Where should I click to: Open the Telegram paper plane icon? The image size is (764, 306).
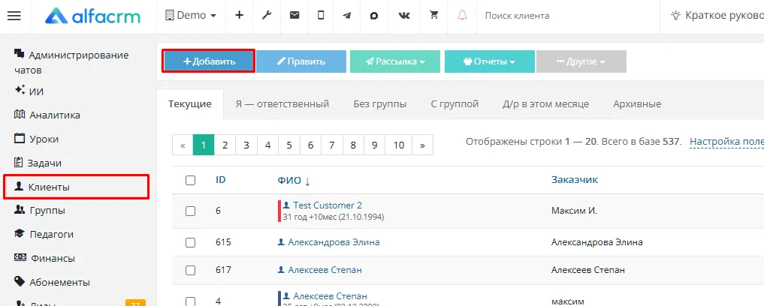point(347,16)
